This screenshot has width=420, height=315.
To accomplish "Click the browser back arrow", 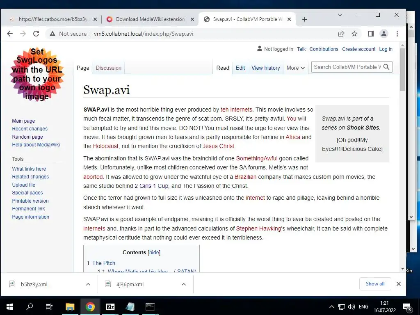I will 10,34.
